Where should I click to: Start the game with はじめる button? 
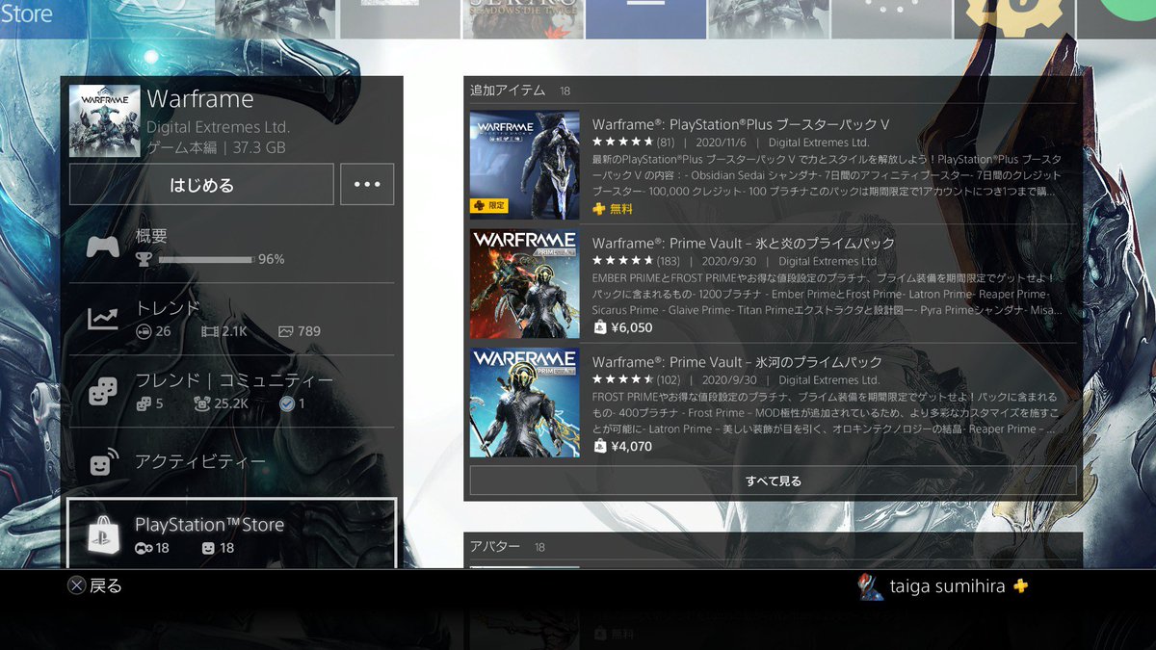[201, 184]
